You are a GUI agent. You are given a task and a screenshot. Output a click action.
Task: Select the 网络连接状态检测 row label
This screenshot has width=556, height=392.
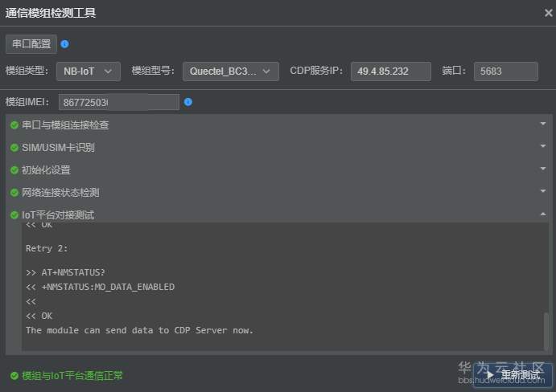coord(60,193)
